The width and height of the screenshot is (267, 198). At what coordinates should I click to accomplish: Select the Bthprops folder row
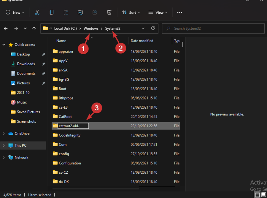pos(116,98)
